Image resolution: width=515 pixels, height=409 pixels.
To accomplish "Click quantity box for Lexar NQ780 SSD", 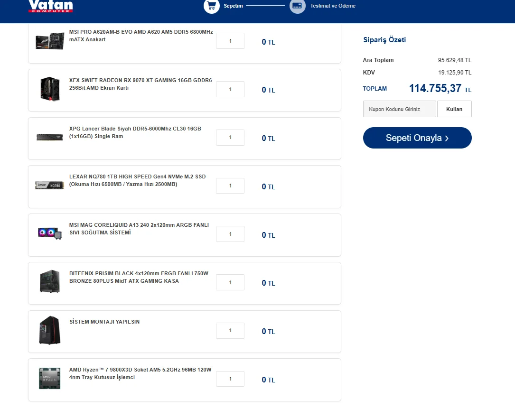I will 230,186.
